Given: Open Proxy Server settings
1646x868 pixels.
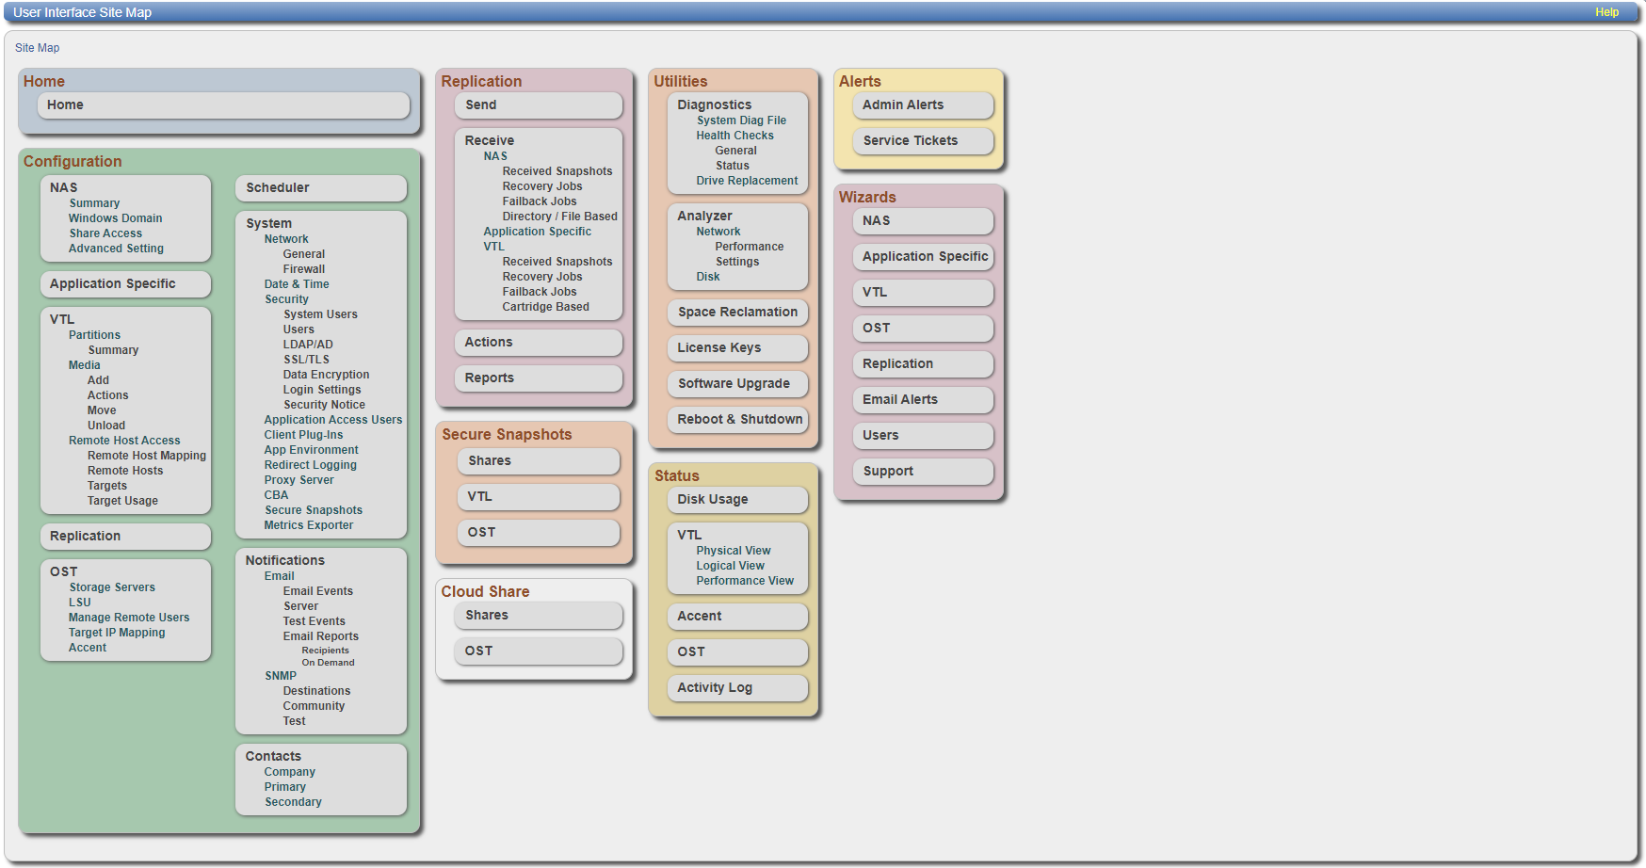Looking at the screenshot, I should click(x=299, y=480).
